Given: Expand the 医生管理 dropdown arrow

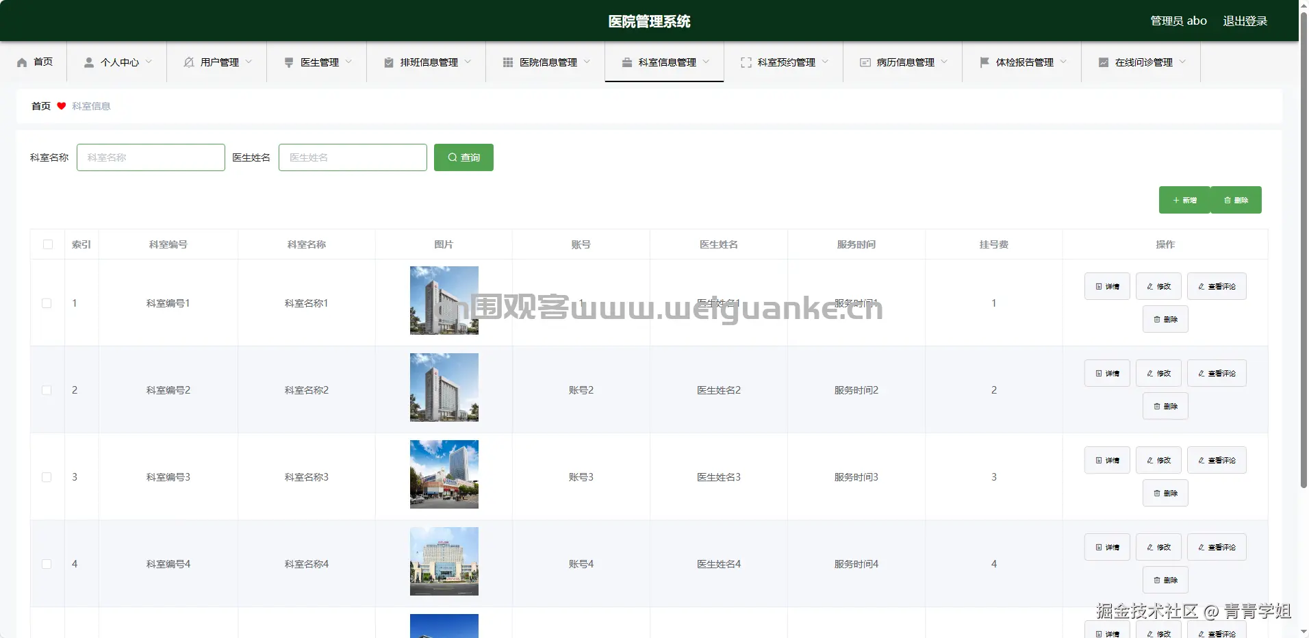Looking at the screenshot, I should click(x=348, y=62).
